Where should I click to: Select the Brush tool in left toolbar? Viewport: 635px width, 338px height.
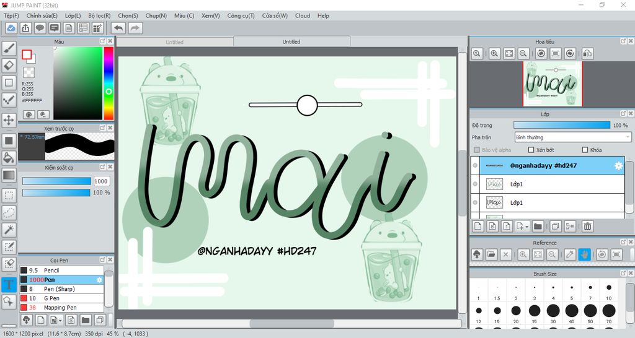9,48
